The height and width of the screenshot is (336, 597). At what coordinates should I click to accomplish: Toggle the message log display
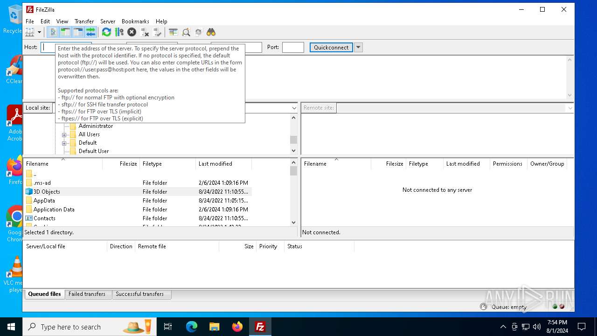pos(53,32)
